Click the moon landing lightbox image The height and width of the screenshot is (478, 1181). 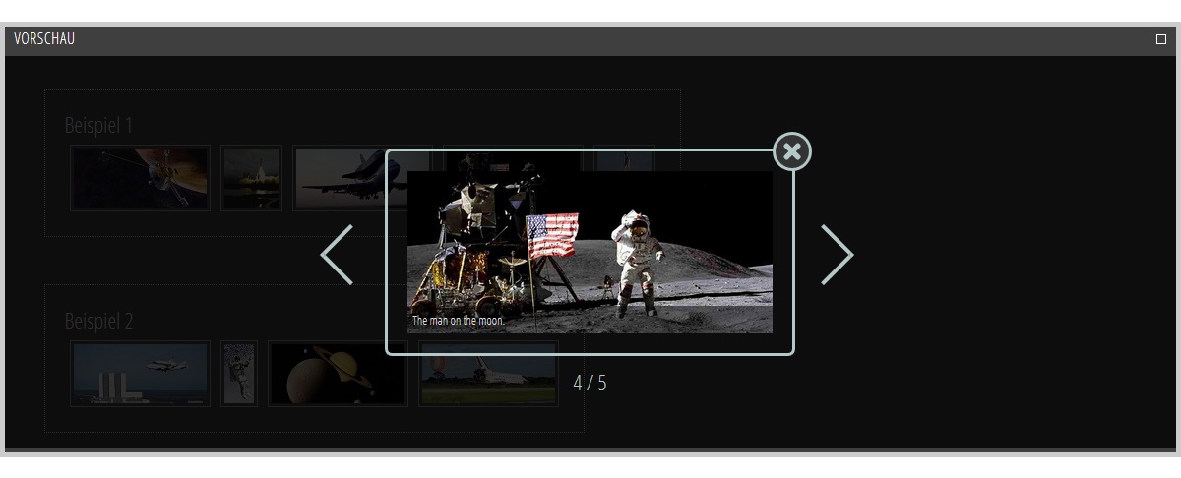pos(590,252)
